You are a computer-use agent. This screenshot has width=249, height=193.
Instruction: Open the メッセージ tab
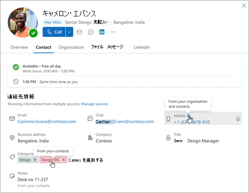tap(115, 47)
